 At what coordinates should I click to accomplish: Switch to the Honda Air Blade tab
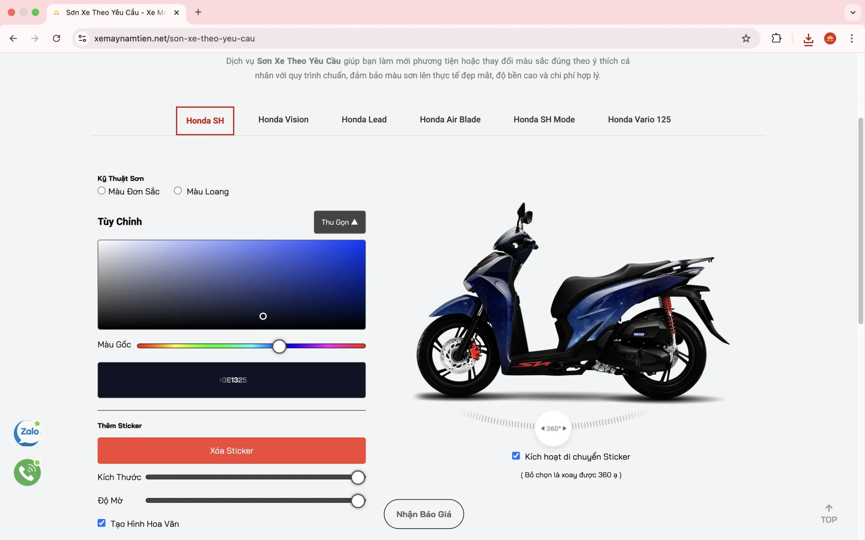click(450, 119)
